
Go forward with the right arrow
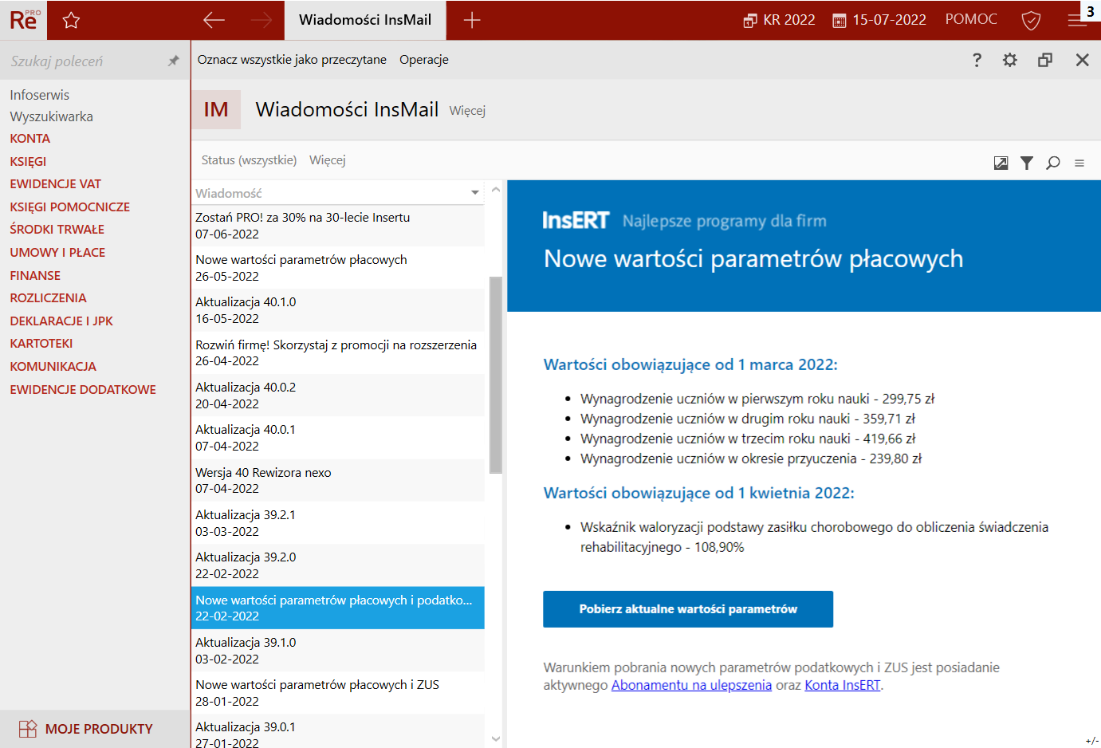coord(261,20)
